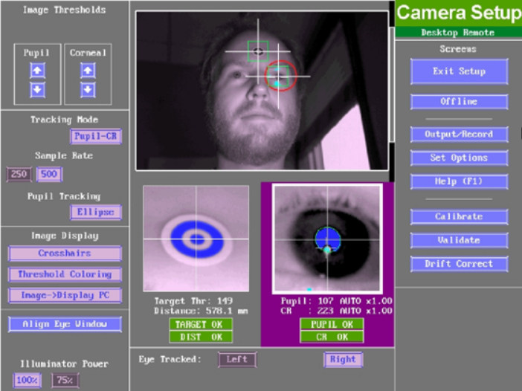Set illuminator power to 100%
The width and height of the screenshot is (522, 391).
27,380
